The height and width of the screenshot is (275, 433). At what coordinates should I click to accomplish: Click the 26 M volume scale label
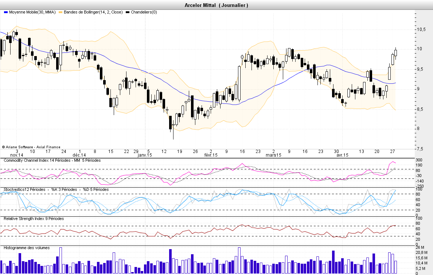(420, 247)
